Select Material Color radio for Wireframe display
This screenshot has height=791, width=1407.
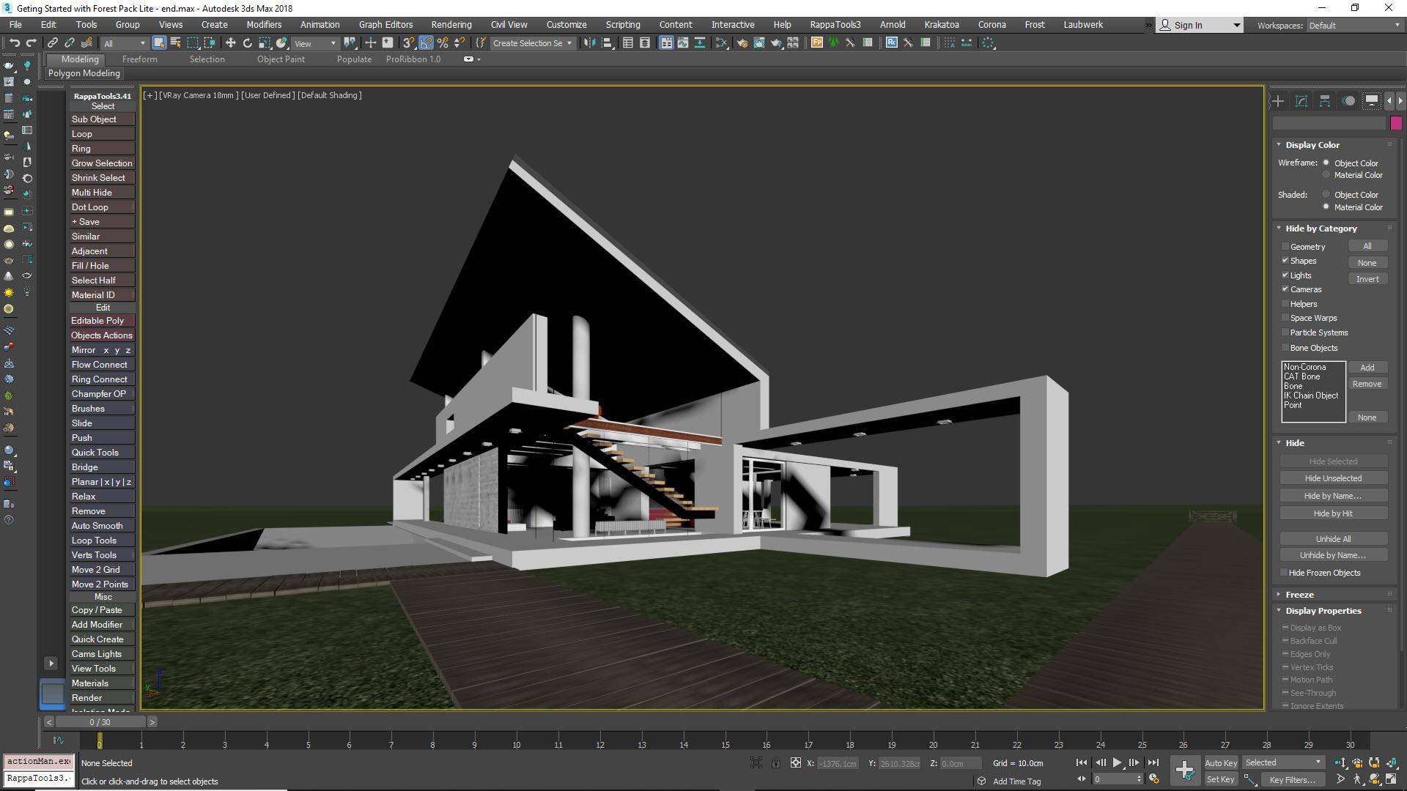[1326, 174]
